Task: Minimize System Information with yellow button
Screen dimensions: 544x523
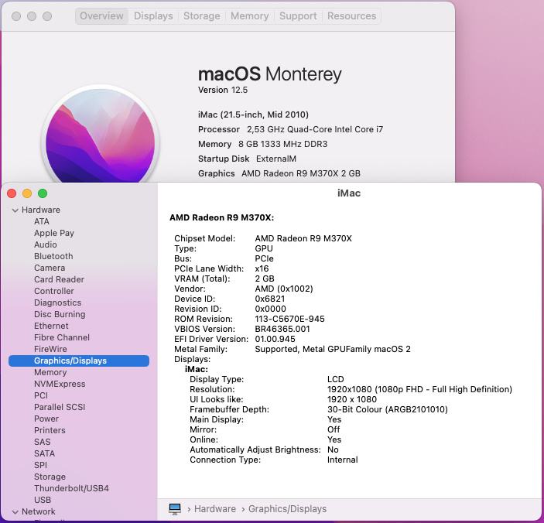Action: (27, 193)
